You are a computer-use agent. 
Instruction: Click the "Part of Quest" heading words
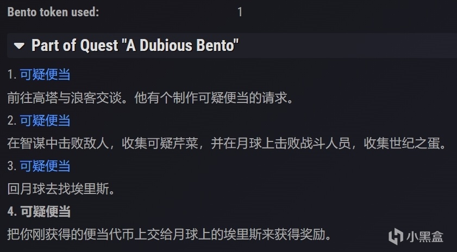74,46
